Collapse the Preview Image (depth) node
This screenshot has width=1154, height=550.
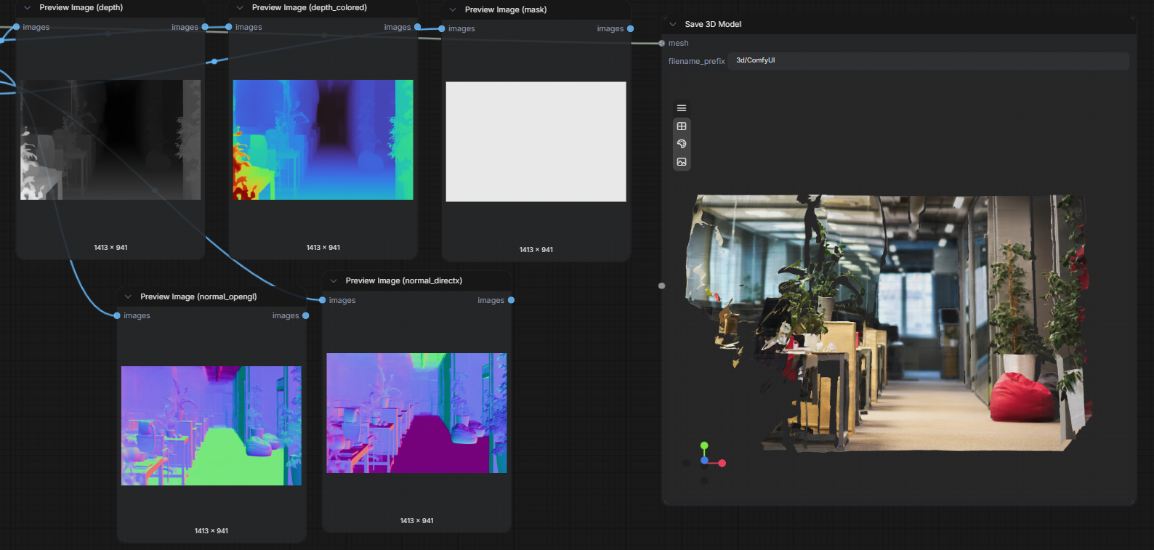28,8
